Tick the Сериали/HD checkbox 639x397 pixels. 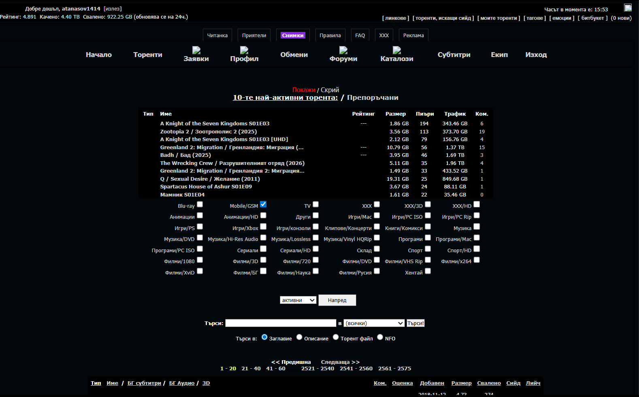coord(316,249)
